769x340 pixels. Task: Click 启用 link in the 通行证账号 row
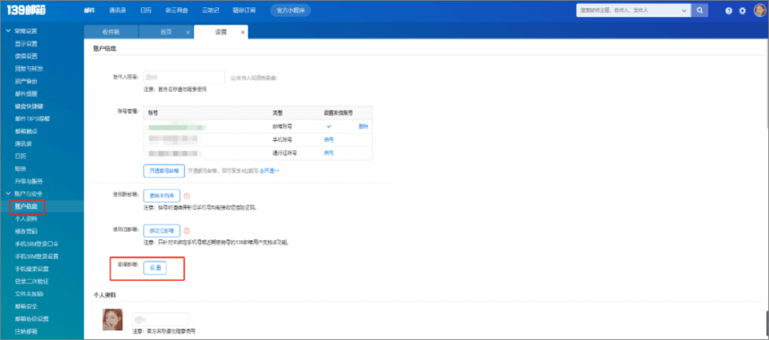[329, 153]
